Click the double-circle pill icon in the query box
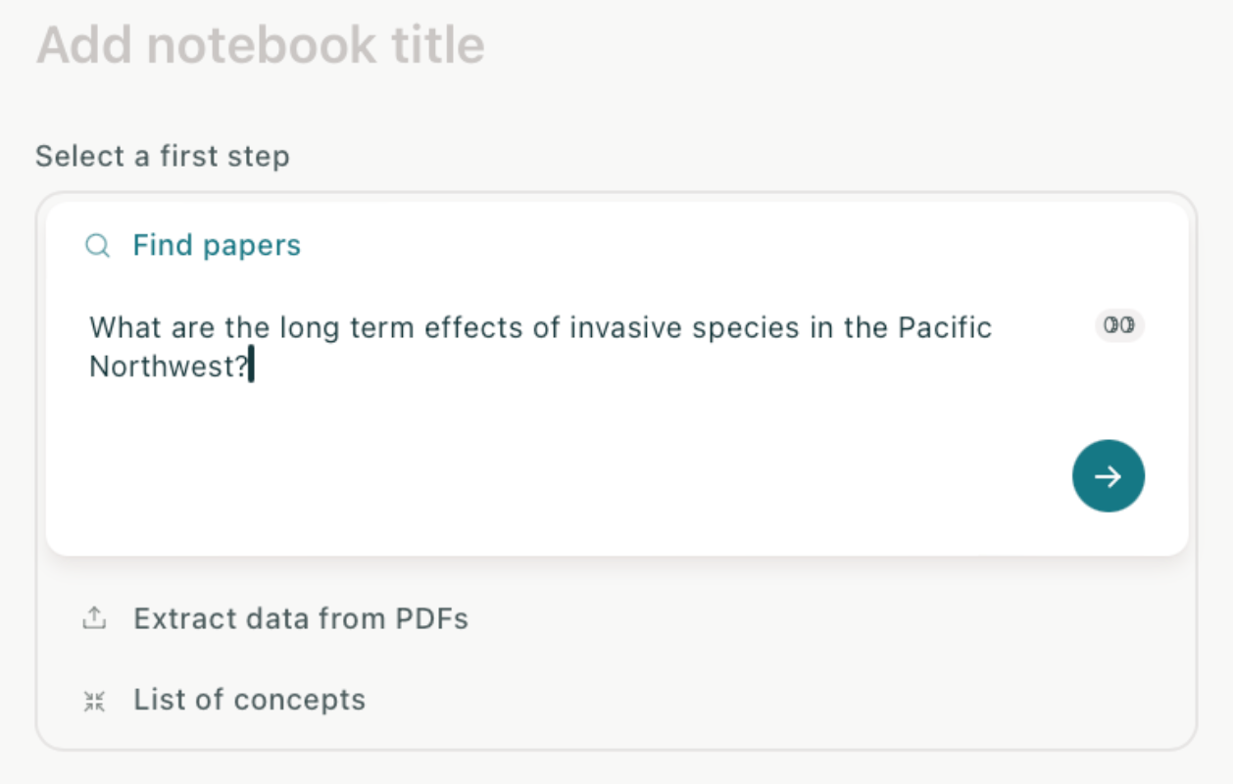Viewport: 1233px width, 784px height. [x=1119, y=325]
